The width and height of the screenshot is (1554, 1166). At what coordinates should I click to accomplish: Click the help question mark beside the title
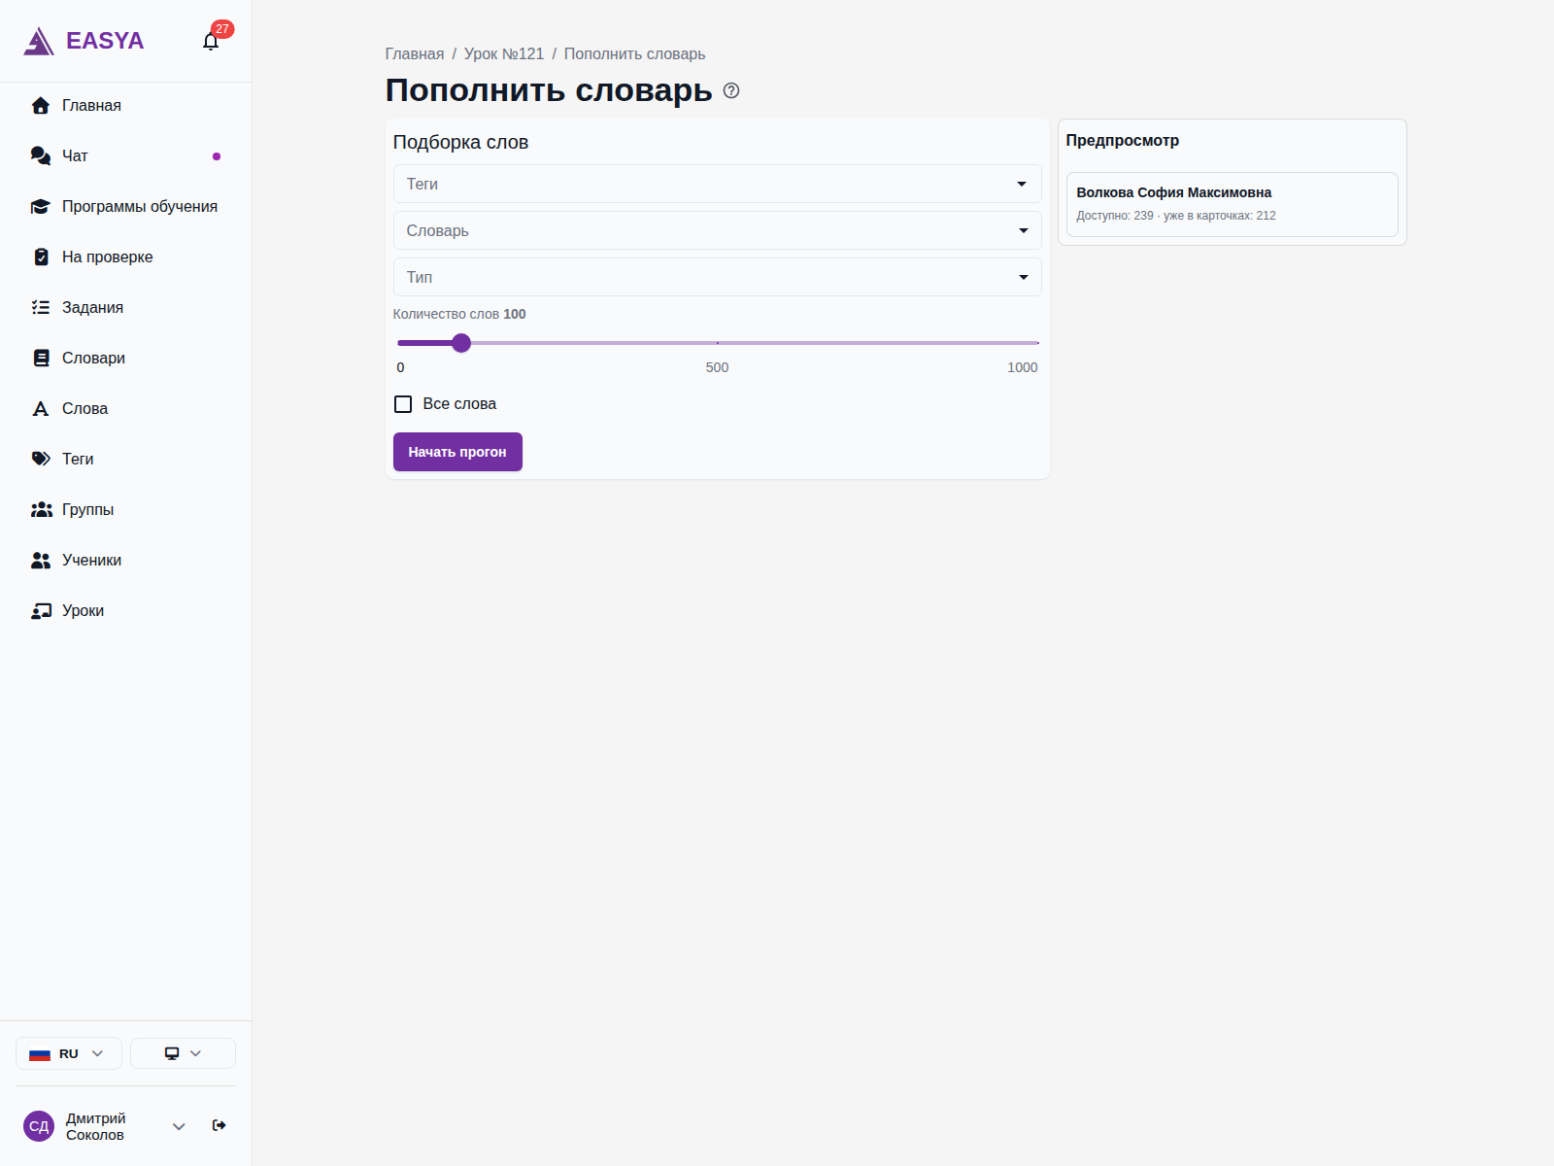point(731,90)
